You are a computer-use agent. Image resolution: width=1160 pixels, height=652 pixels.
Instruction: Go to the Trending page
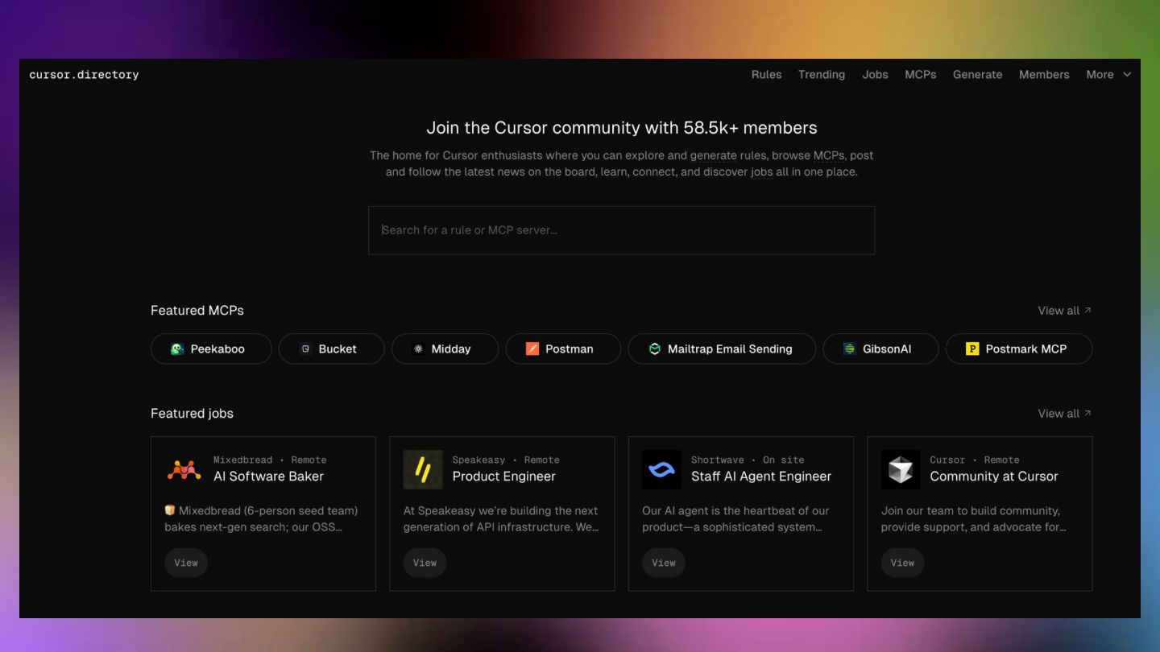click(x=822, y=74)
